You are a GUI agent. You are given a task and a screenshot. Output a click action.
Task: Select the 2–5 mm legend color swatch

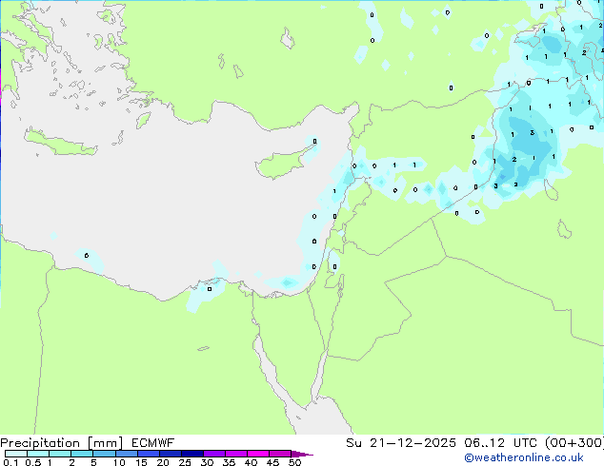point(82,454)
